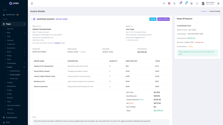Click Invoice breadcrumb link
Image resolution: width=223 pixels, height=125 pixels.
(x=204, y=11)
